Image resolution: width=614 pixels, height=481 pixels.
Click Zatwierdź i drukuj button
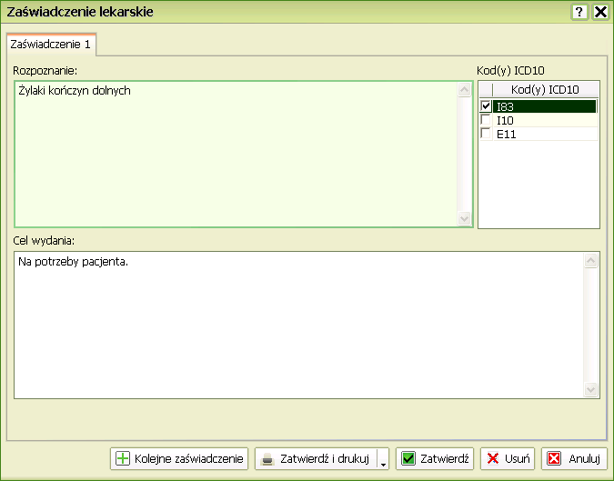317,458
